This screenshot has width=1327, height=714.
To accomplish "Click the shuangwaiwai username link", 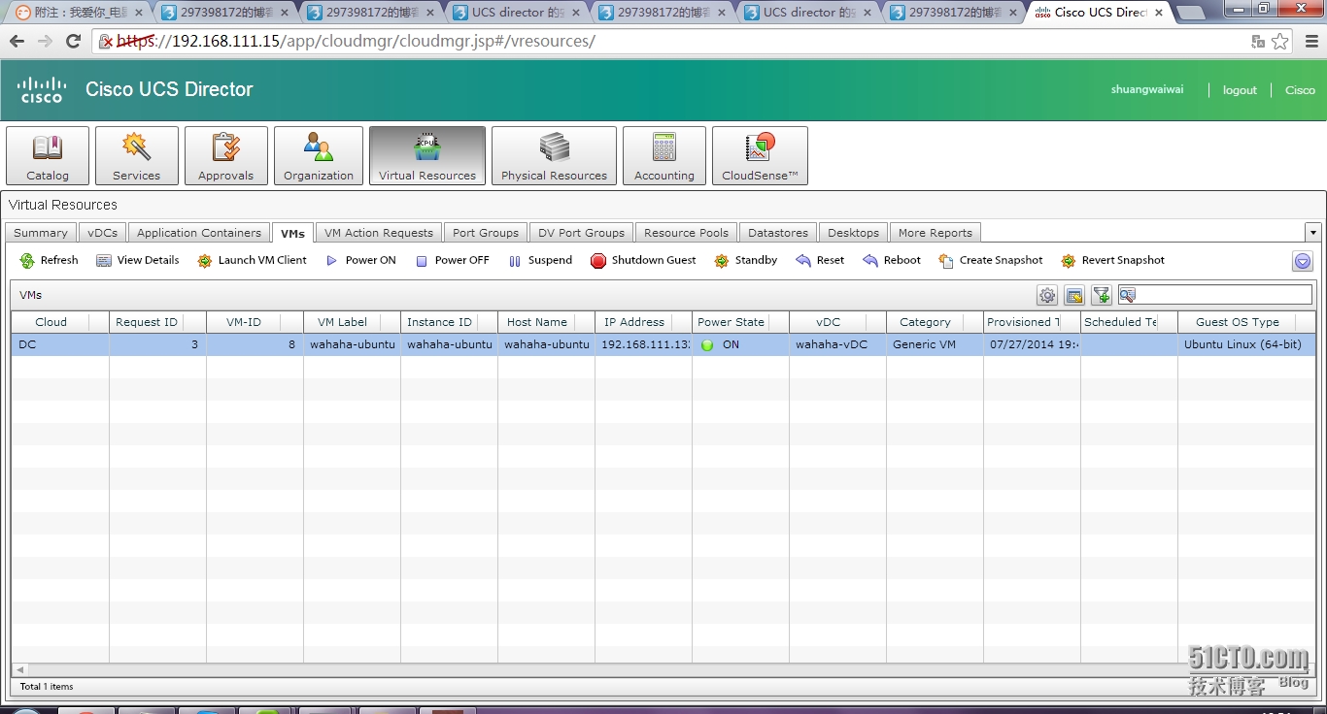I will click(1147, 89).
